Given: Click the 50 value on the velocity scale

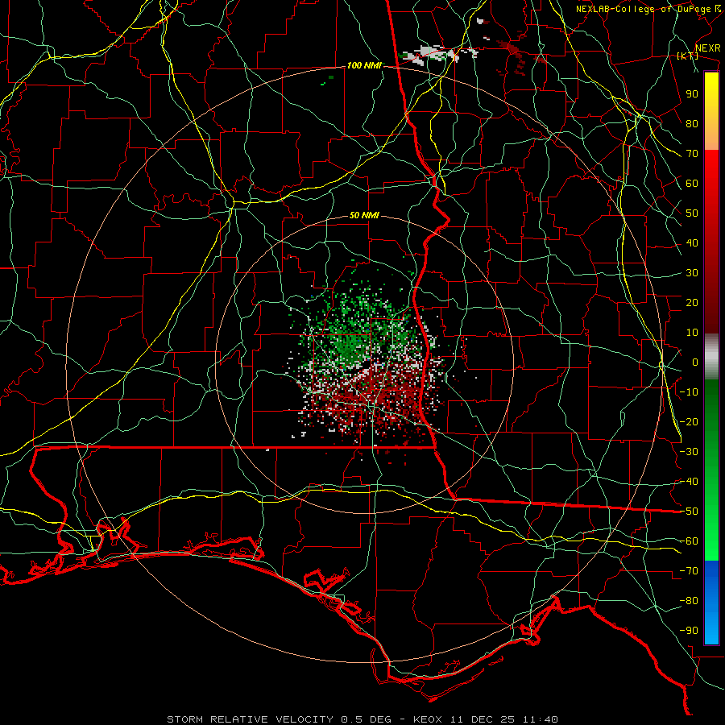Looking at the screenshot, I should [692, 213].
